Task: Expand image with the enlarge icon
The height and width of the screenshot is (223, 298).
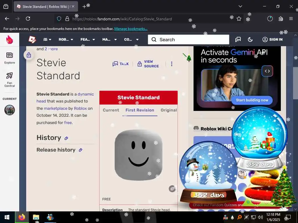Action: (x=172, y=189)
